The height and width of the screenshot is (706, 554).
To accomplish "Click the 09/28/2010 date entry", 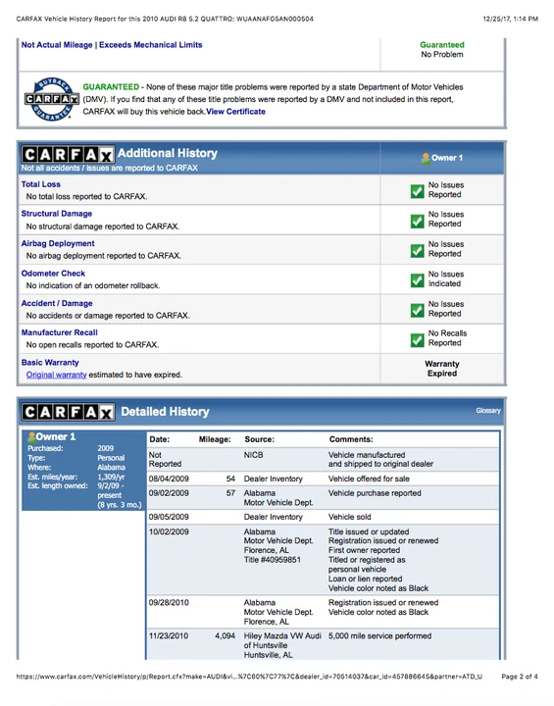I will (x=169, y=603).
